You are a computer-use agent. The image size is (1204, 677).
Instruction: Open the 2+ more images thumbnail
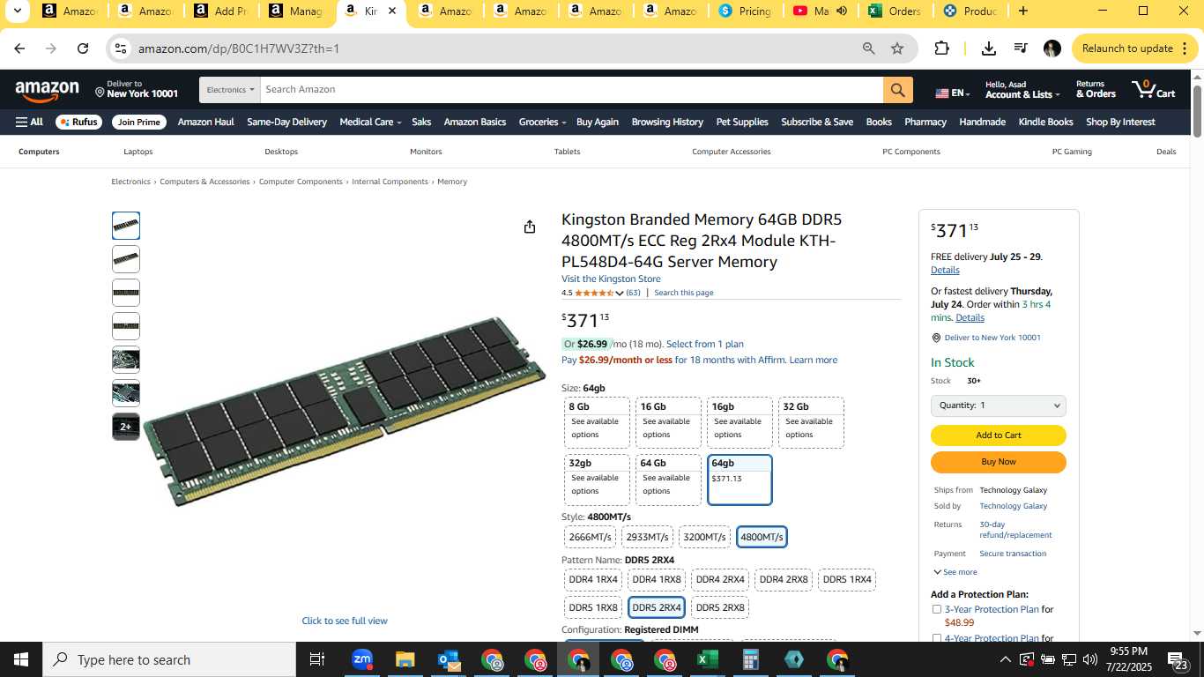click(126, 427)
